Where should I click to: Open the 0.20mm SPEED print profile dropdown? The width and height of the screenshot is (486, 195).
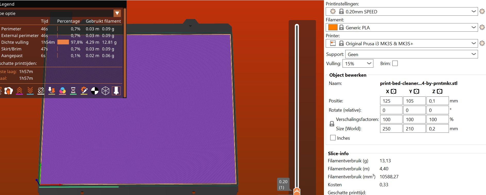(402, 11)
